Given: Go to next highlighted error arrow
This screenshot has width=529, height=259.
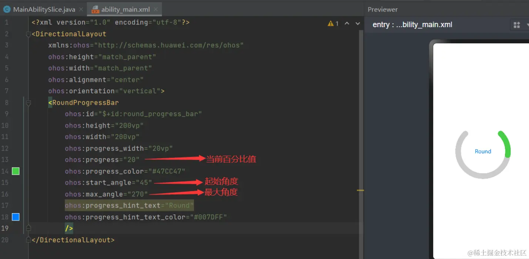Looking at the screenshot, I should click(358, 23).
